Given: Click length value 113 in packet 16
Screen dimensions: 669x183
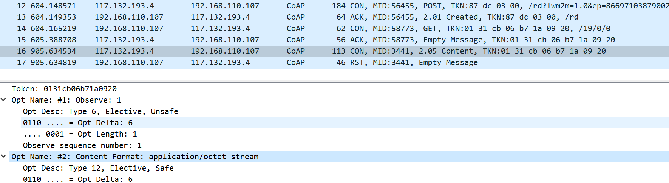Looking at the screenshot, I should click(339, 51).
